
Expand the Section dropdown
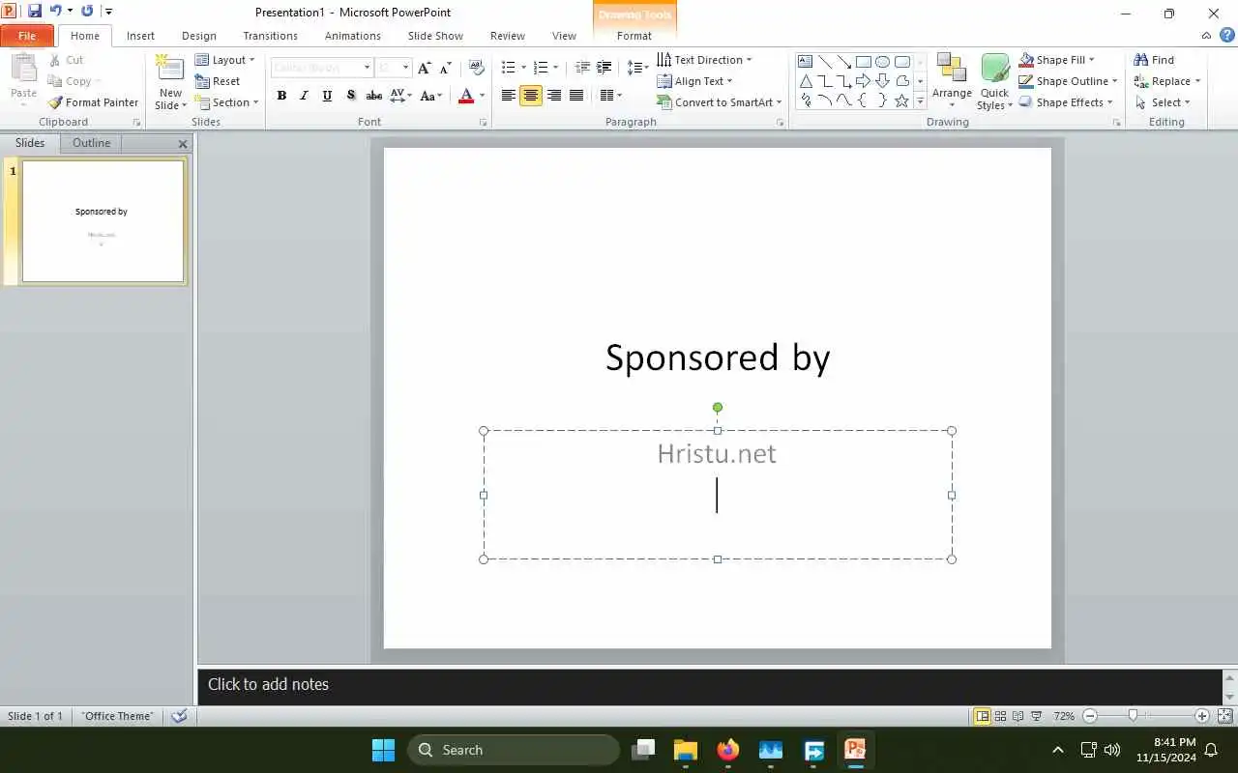point(226,102)
